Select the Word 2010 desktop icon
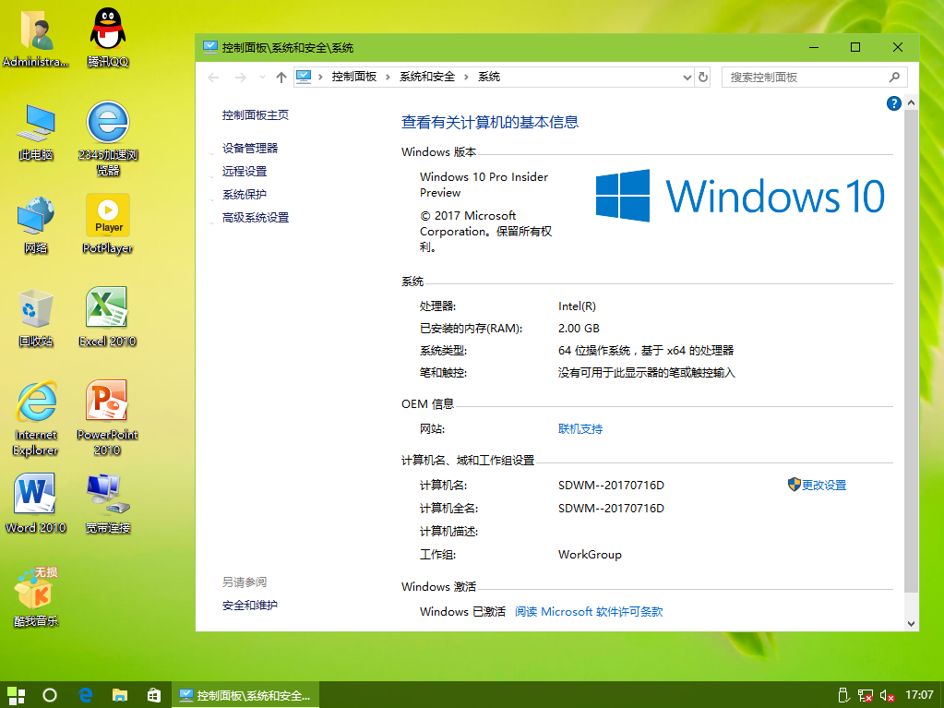 [x=35, y=504]
